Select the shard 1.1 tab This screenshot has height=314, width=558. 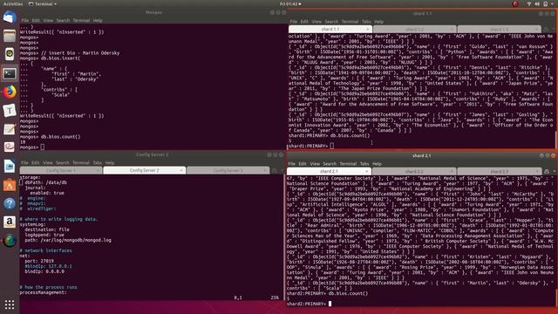tap(330, 29)
